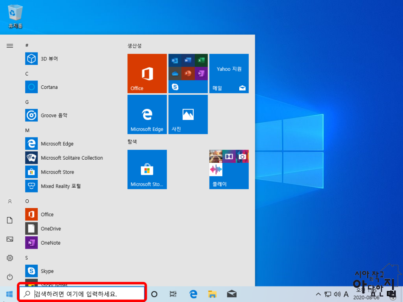
Task: Open the Office apps group tile with Skype
Action: point(188,73)
